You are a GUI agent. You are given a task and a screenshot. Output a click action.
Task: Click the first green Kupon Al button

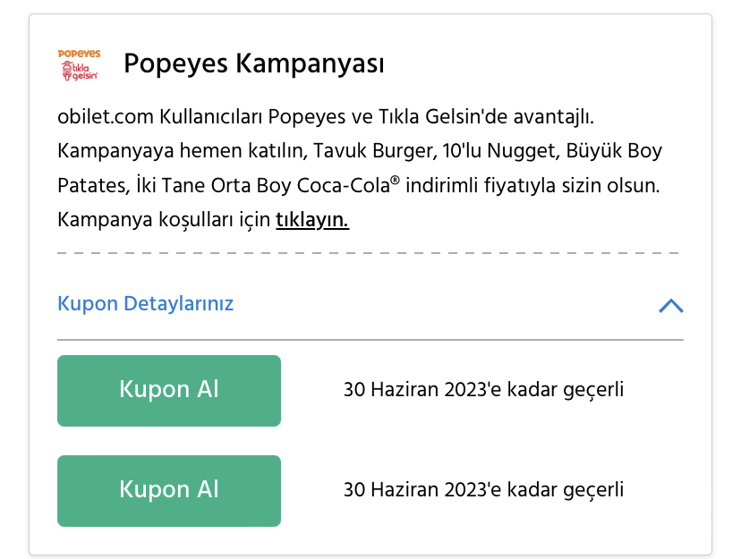point(169,391)
